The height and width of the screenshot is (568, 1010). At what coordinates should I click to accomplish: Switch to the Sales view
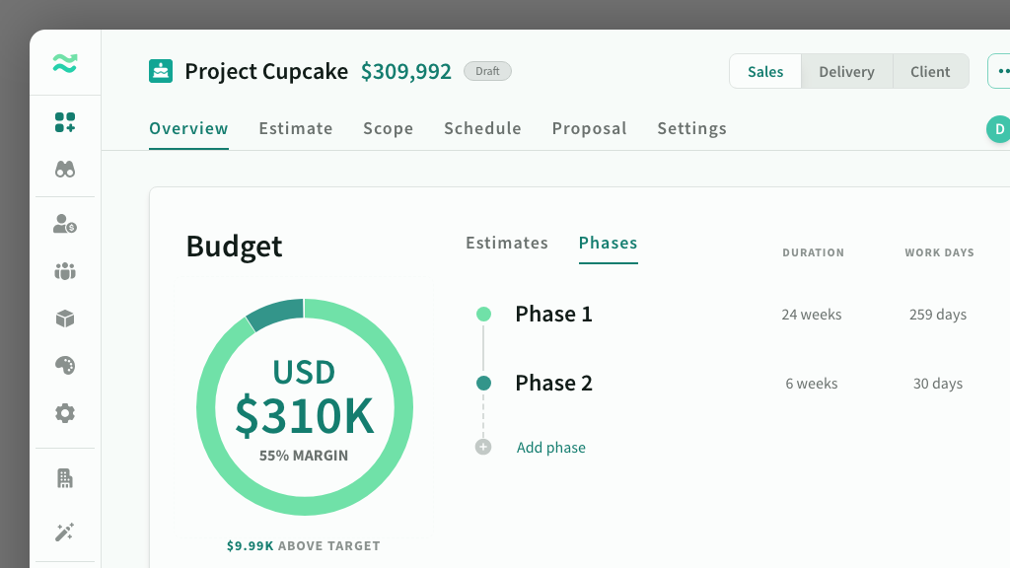pos(765,72)
